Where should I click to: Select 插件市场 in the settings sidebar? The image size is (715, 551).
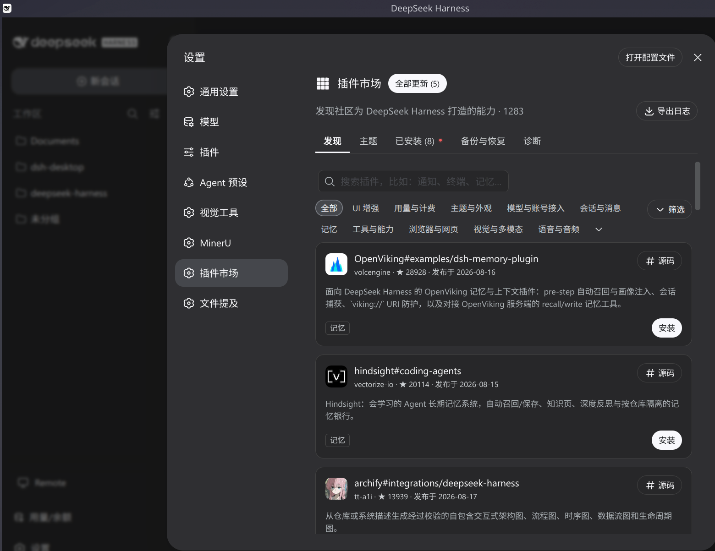tap(231, 273)
